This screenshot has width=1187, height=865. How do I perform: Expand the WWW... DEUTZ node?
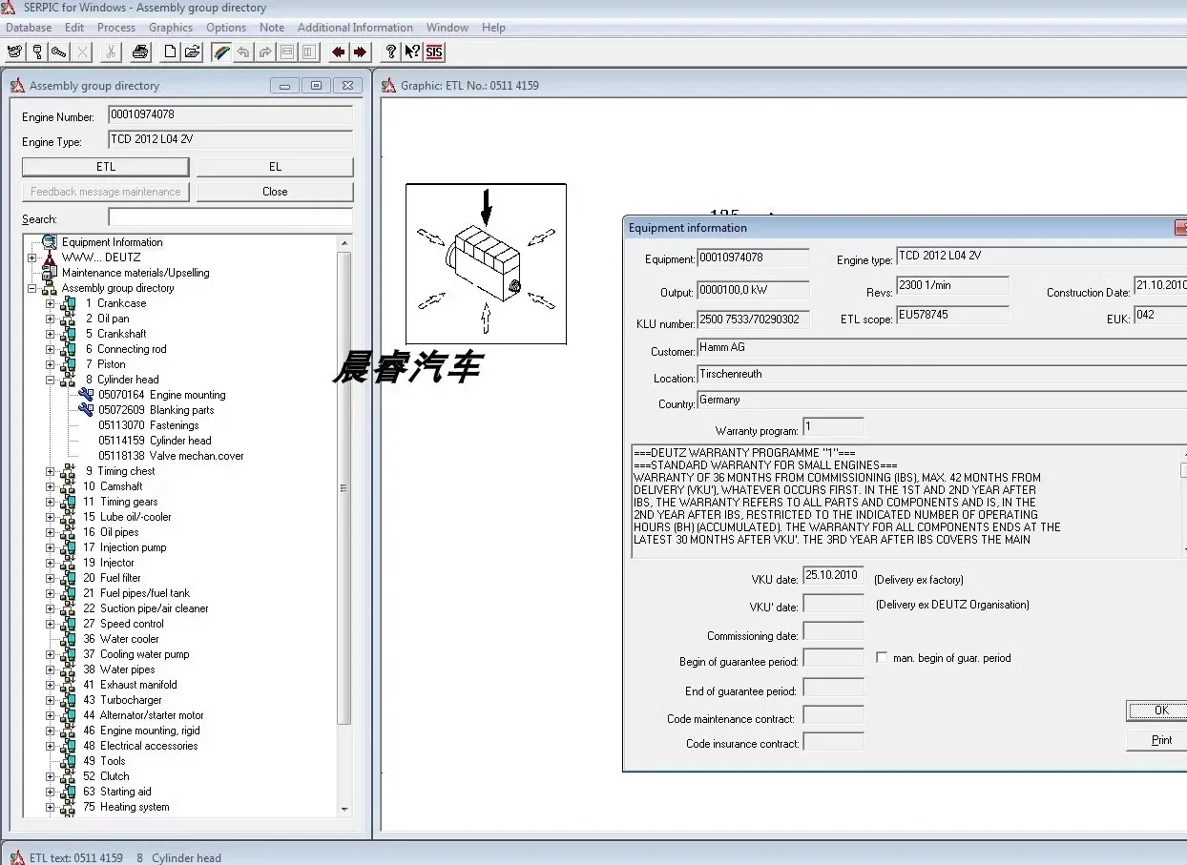[31, 257]
